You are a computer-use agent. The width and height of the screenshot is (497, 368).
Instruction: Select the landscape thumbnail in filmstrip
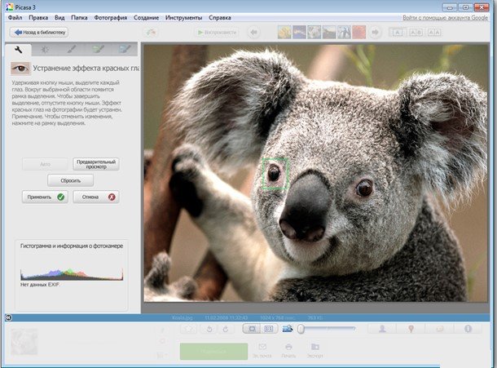point(329,33)
